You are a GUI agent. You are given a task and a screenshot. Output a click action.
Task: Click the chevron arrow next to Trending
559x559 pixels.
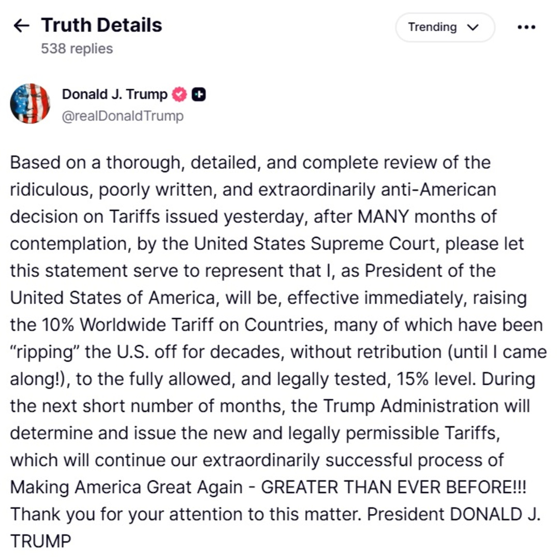(x=473, y=27)
